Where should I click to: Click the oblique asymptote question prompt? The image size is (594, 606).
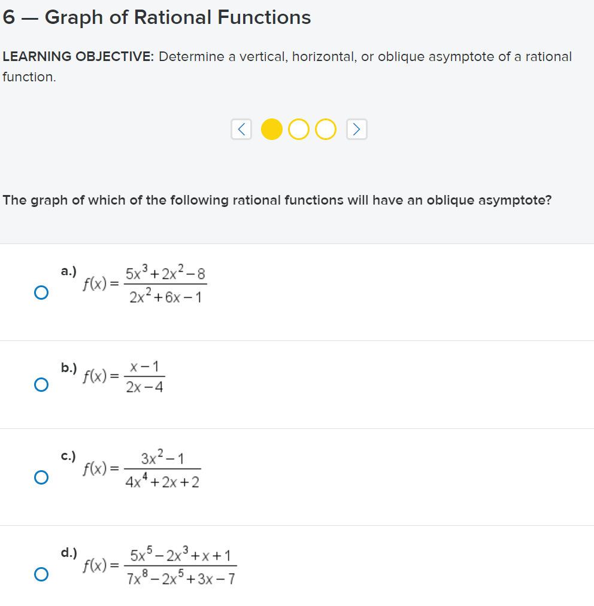(277, 200)
